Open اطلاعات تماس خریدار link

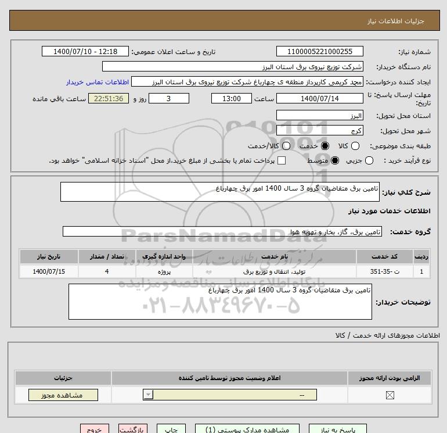tap(98, 82)
